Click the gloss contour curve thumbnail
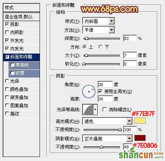The height and width of the screenshot is (161, 165). [88, 110]
